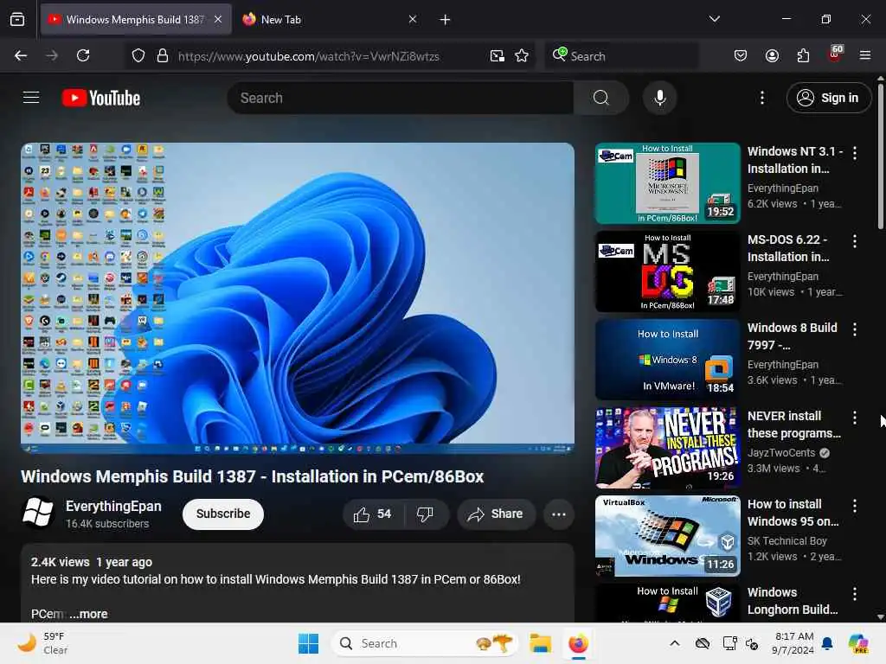
Task: Click the YouTube search magnifier button
Action: click(x=600, y=98)
